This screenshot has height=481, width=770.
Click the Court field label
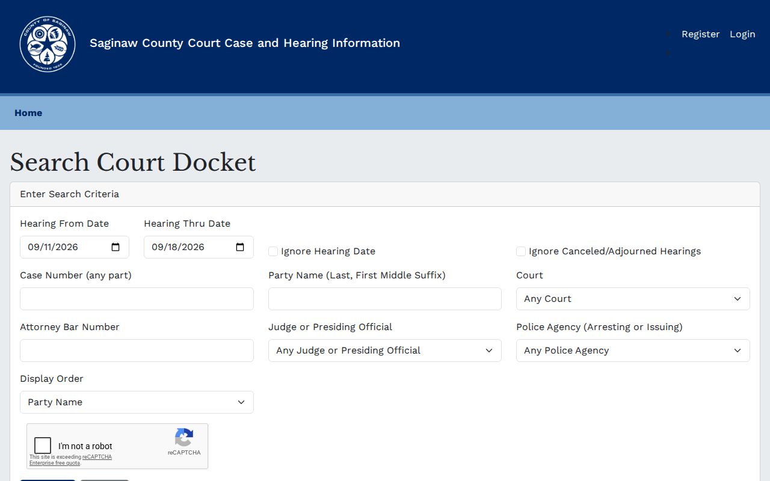click(529, 275)
